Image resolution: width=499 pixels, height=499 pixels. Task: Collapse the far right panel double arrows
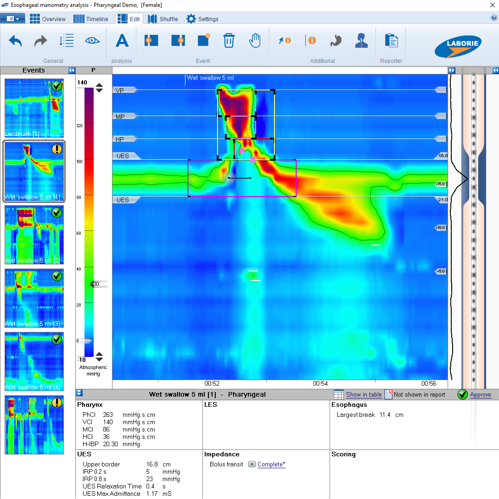coord(495,70)
